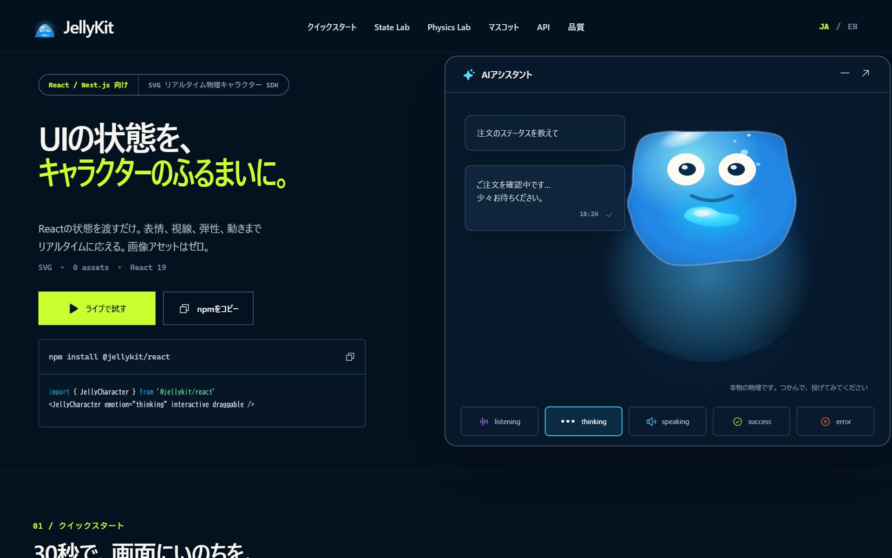Screen dimensions: 892x558
Task: Click the 10:24 message timestamp
Action: tap(589, 214)
